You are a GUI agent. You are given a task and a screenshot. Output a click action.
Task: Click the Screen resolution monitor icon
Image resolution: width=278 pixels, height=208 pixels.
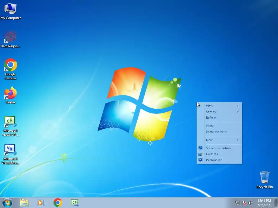point(200,148)
